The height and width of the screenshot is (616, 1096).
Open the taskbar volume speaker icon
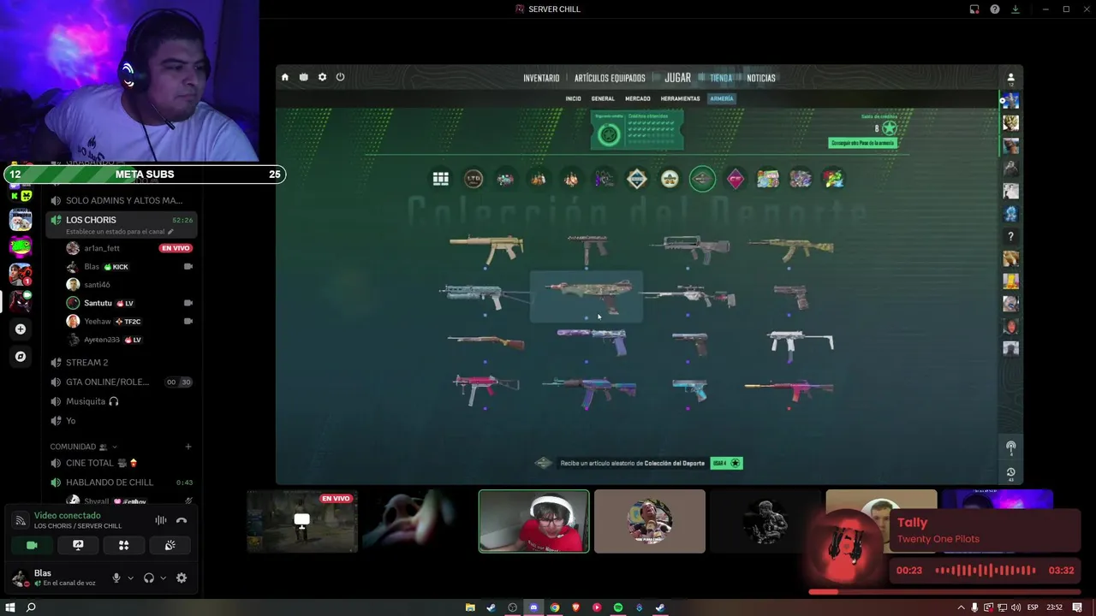tap(1016, 607)
